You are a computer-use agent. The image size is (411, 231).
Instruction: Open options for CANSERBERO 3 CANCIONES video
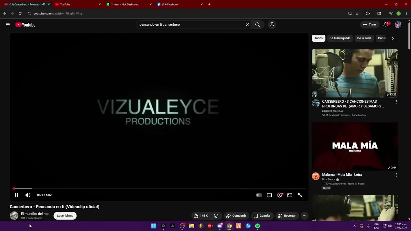396,102
